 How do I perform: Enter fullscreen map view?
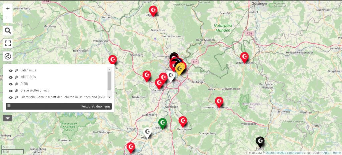click(x=8, y=43)
